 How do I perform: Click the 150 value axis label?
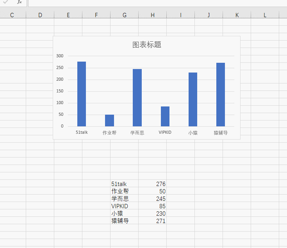coord(60,91)
